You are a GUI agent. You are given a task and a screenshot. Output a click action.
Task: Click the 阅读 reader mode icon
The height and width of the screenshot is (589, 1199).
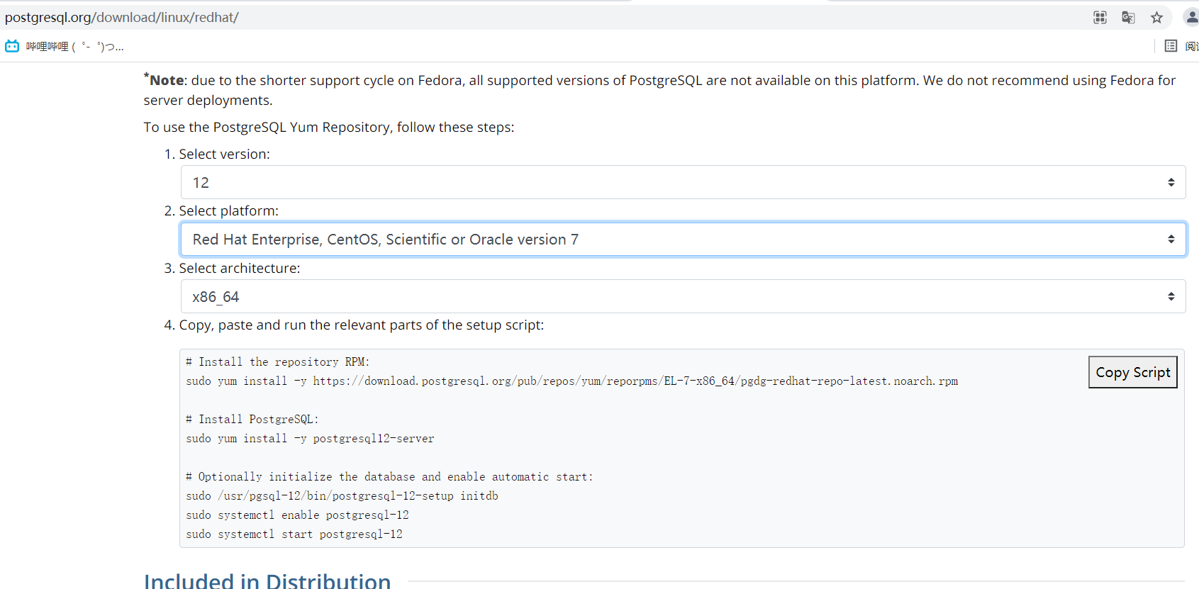tap(1193, 45)
